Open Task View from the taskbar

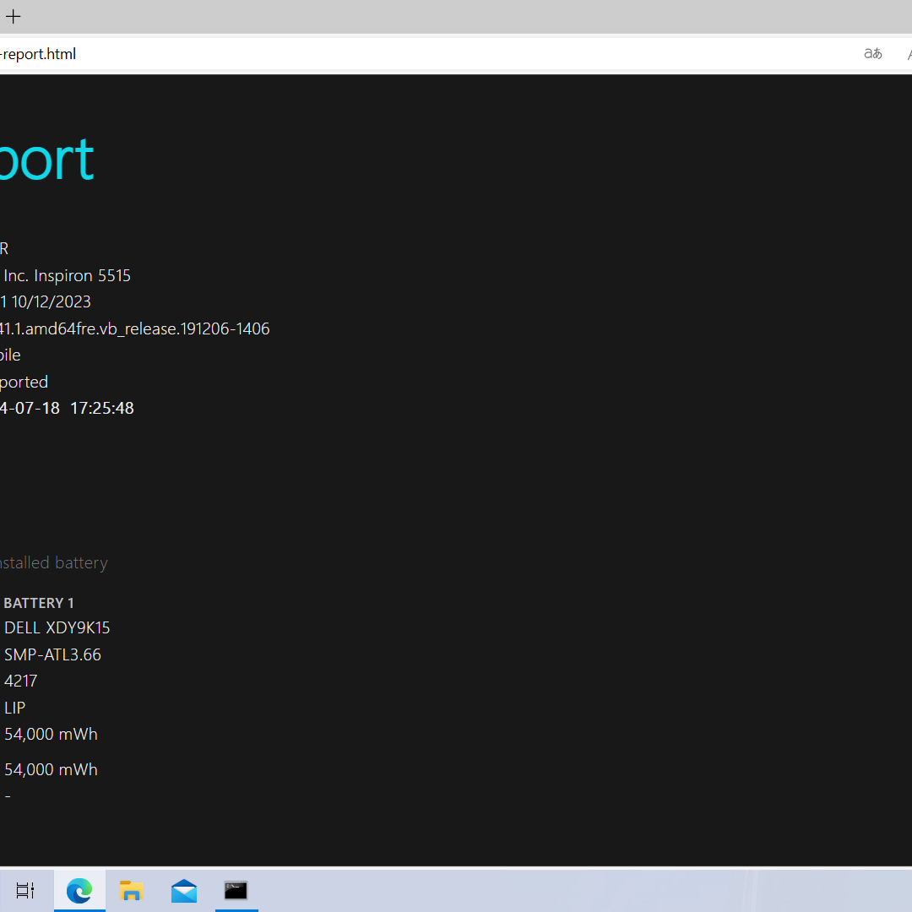(25, 890)
